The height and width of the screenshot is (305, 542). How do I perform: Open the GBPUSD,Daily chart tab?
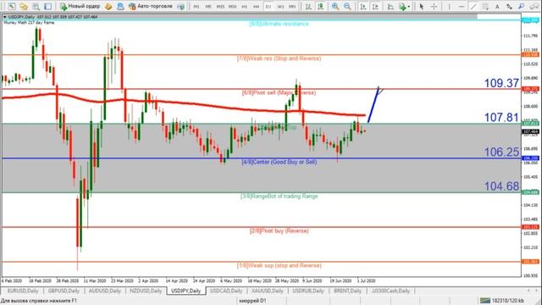(64, 291)
